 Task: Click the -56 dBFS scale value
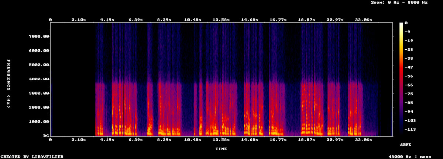[x=409, y=76]
